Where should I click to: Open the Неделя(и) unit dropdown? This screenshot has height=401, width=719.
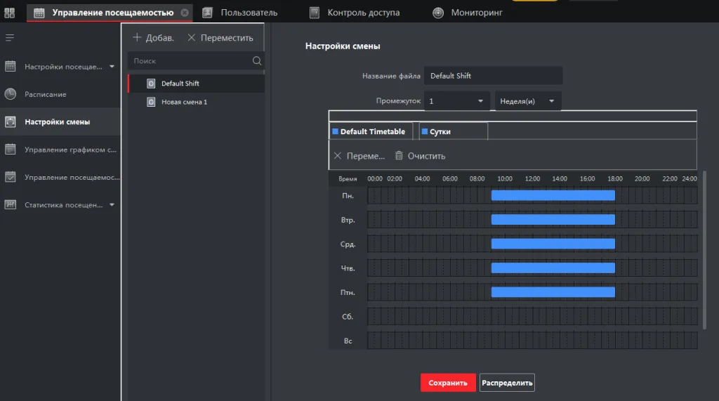coord(528,101)
